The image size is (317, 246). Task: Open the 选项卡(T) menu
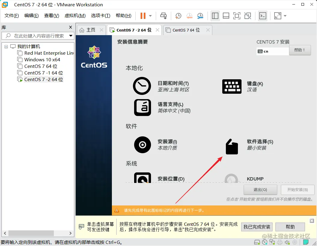(100, 16)
